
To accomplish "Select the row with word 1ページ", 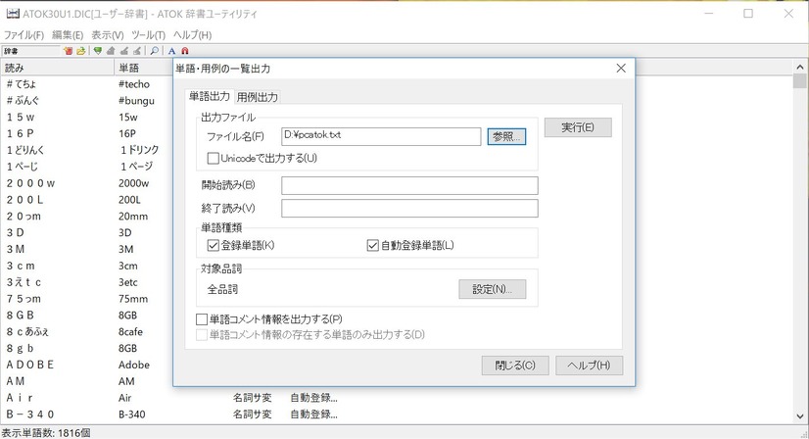I will 86,167.
